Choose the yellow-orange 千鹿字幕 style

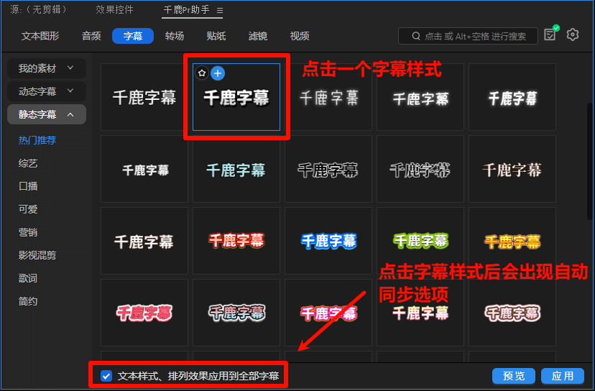[x=512, y=241]
